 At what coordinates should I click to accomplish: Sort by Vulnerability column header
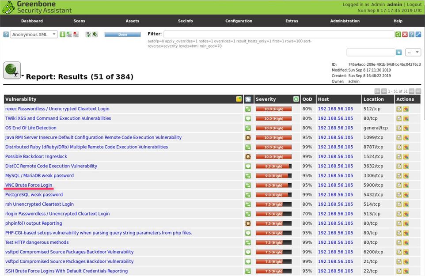click(x=21, y=99)
